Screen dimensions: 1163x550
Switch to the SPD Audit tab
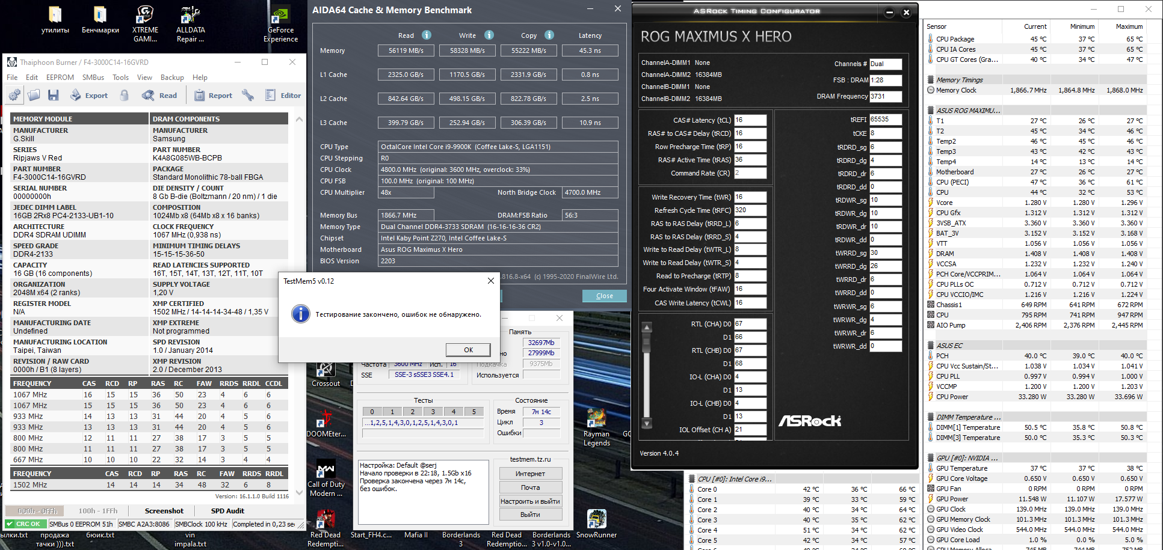point(227,511)
